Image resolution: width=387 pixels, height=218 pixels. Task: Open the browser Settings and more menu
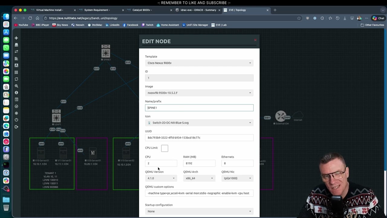pyautogui.click(x=366, y=18)
